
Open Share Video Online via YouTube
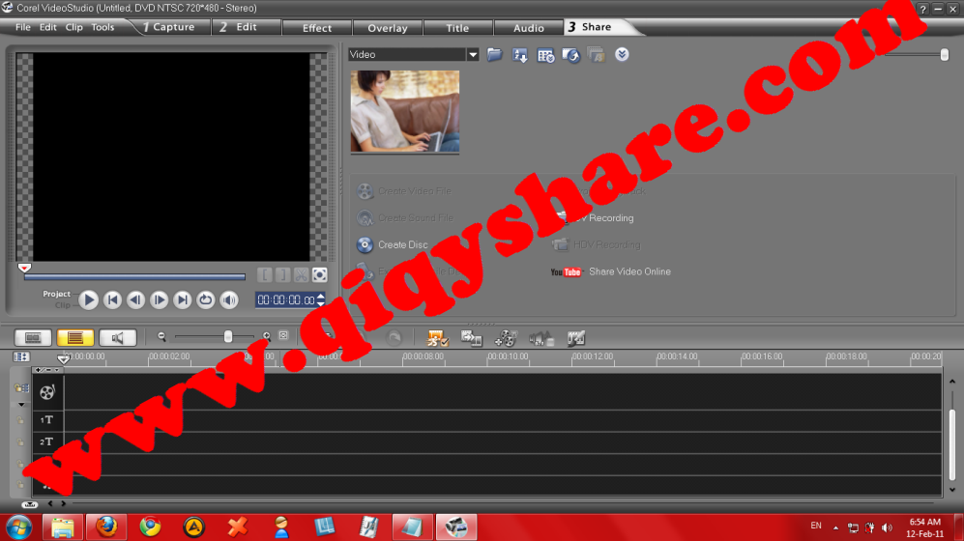click(x=610, y=271)
